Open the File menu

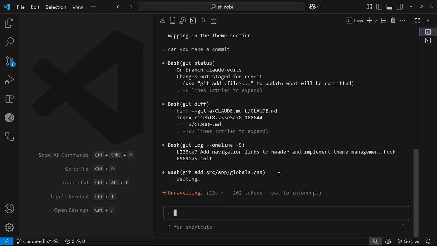tap(21, 7)
